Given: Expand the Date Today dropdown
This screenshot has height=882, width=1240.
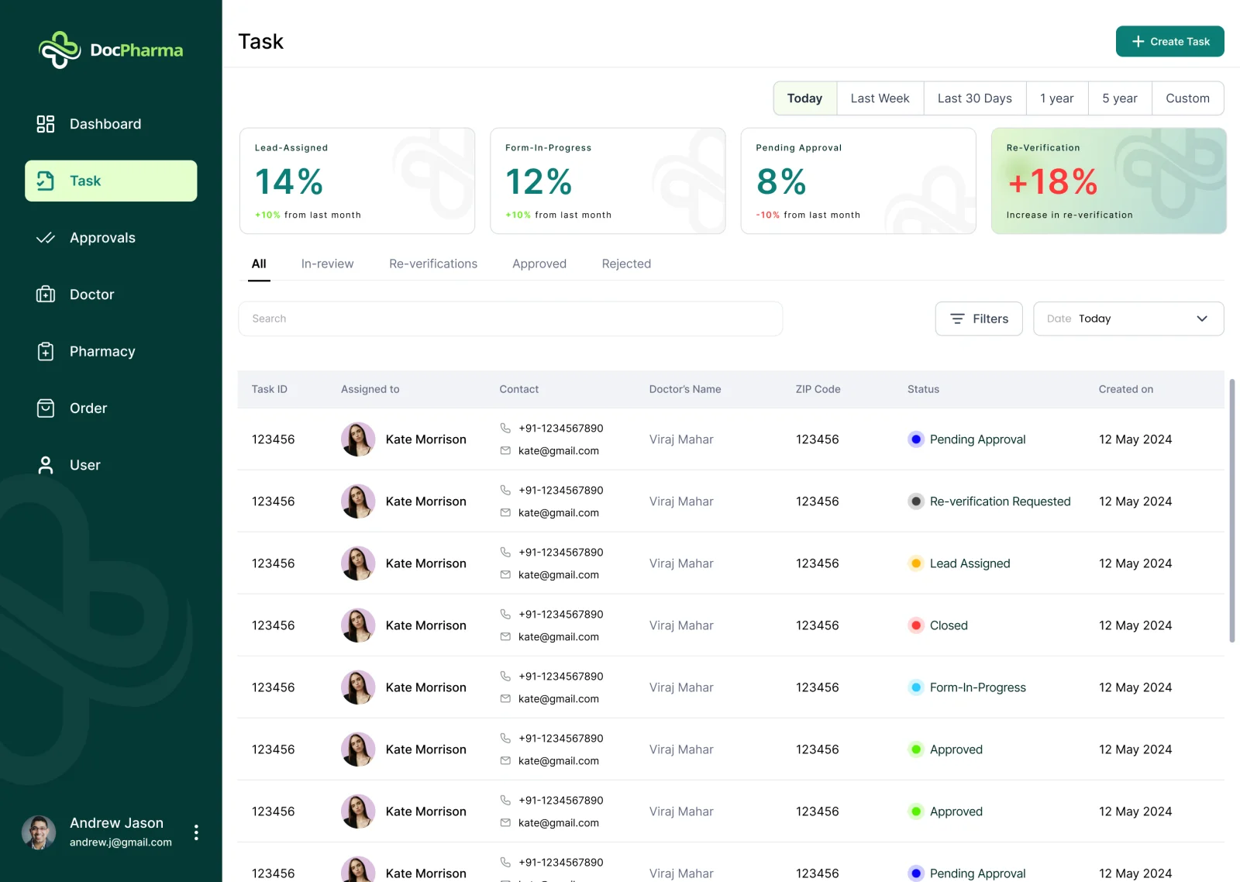Looking at the screenshot, I should [1128, 319].
